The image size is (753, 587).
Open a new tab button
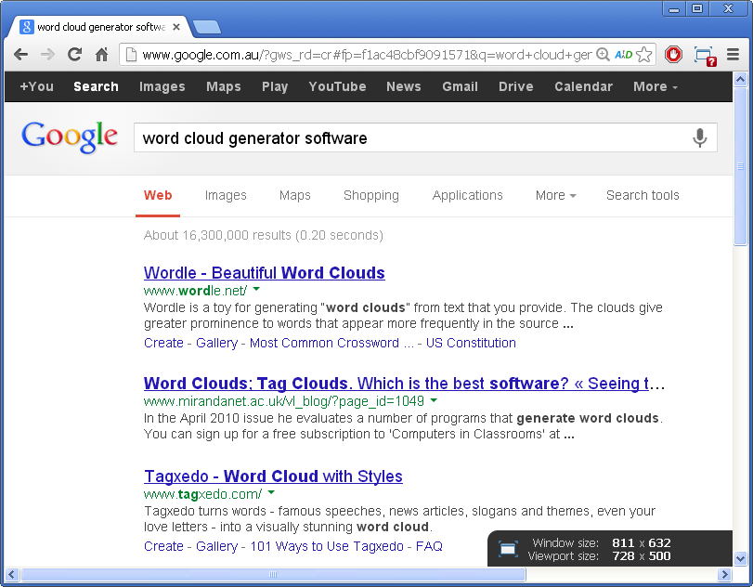(x=206, y=27)
